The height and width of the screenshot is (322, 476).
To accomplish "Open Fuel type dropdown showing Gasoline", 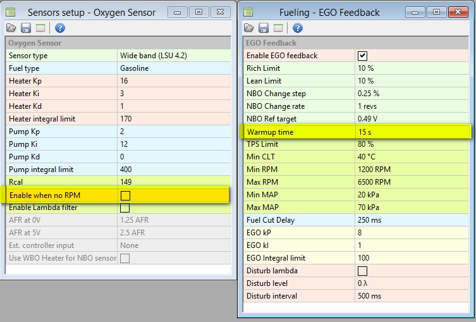I will [172, 68].
